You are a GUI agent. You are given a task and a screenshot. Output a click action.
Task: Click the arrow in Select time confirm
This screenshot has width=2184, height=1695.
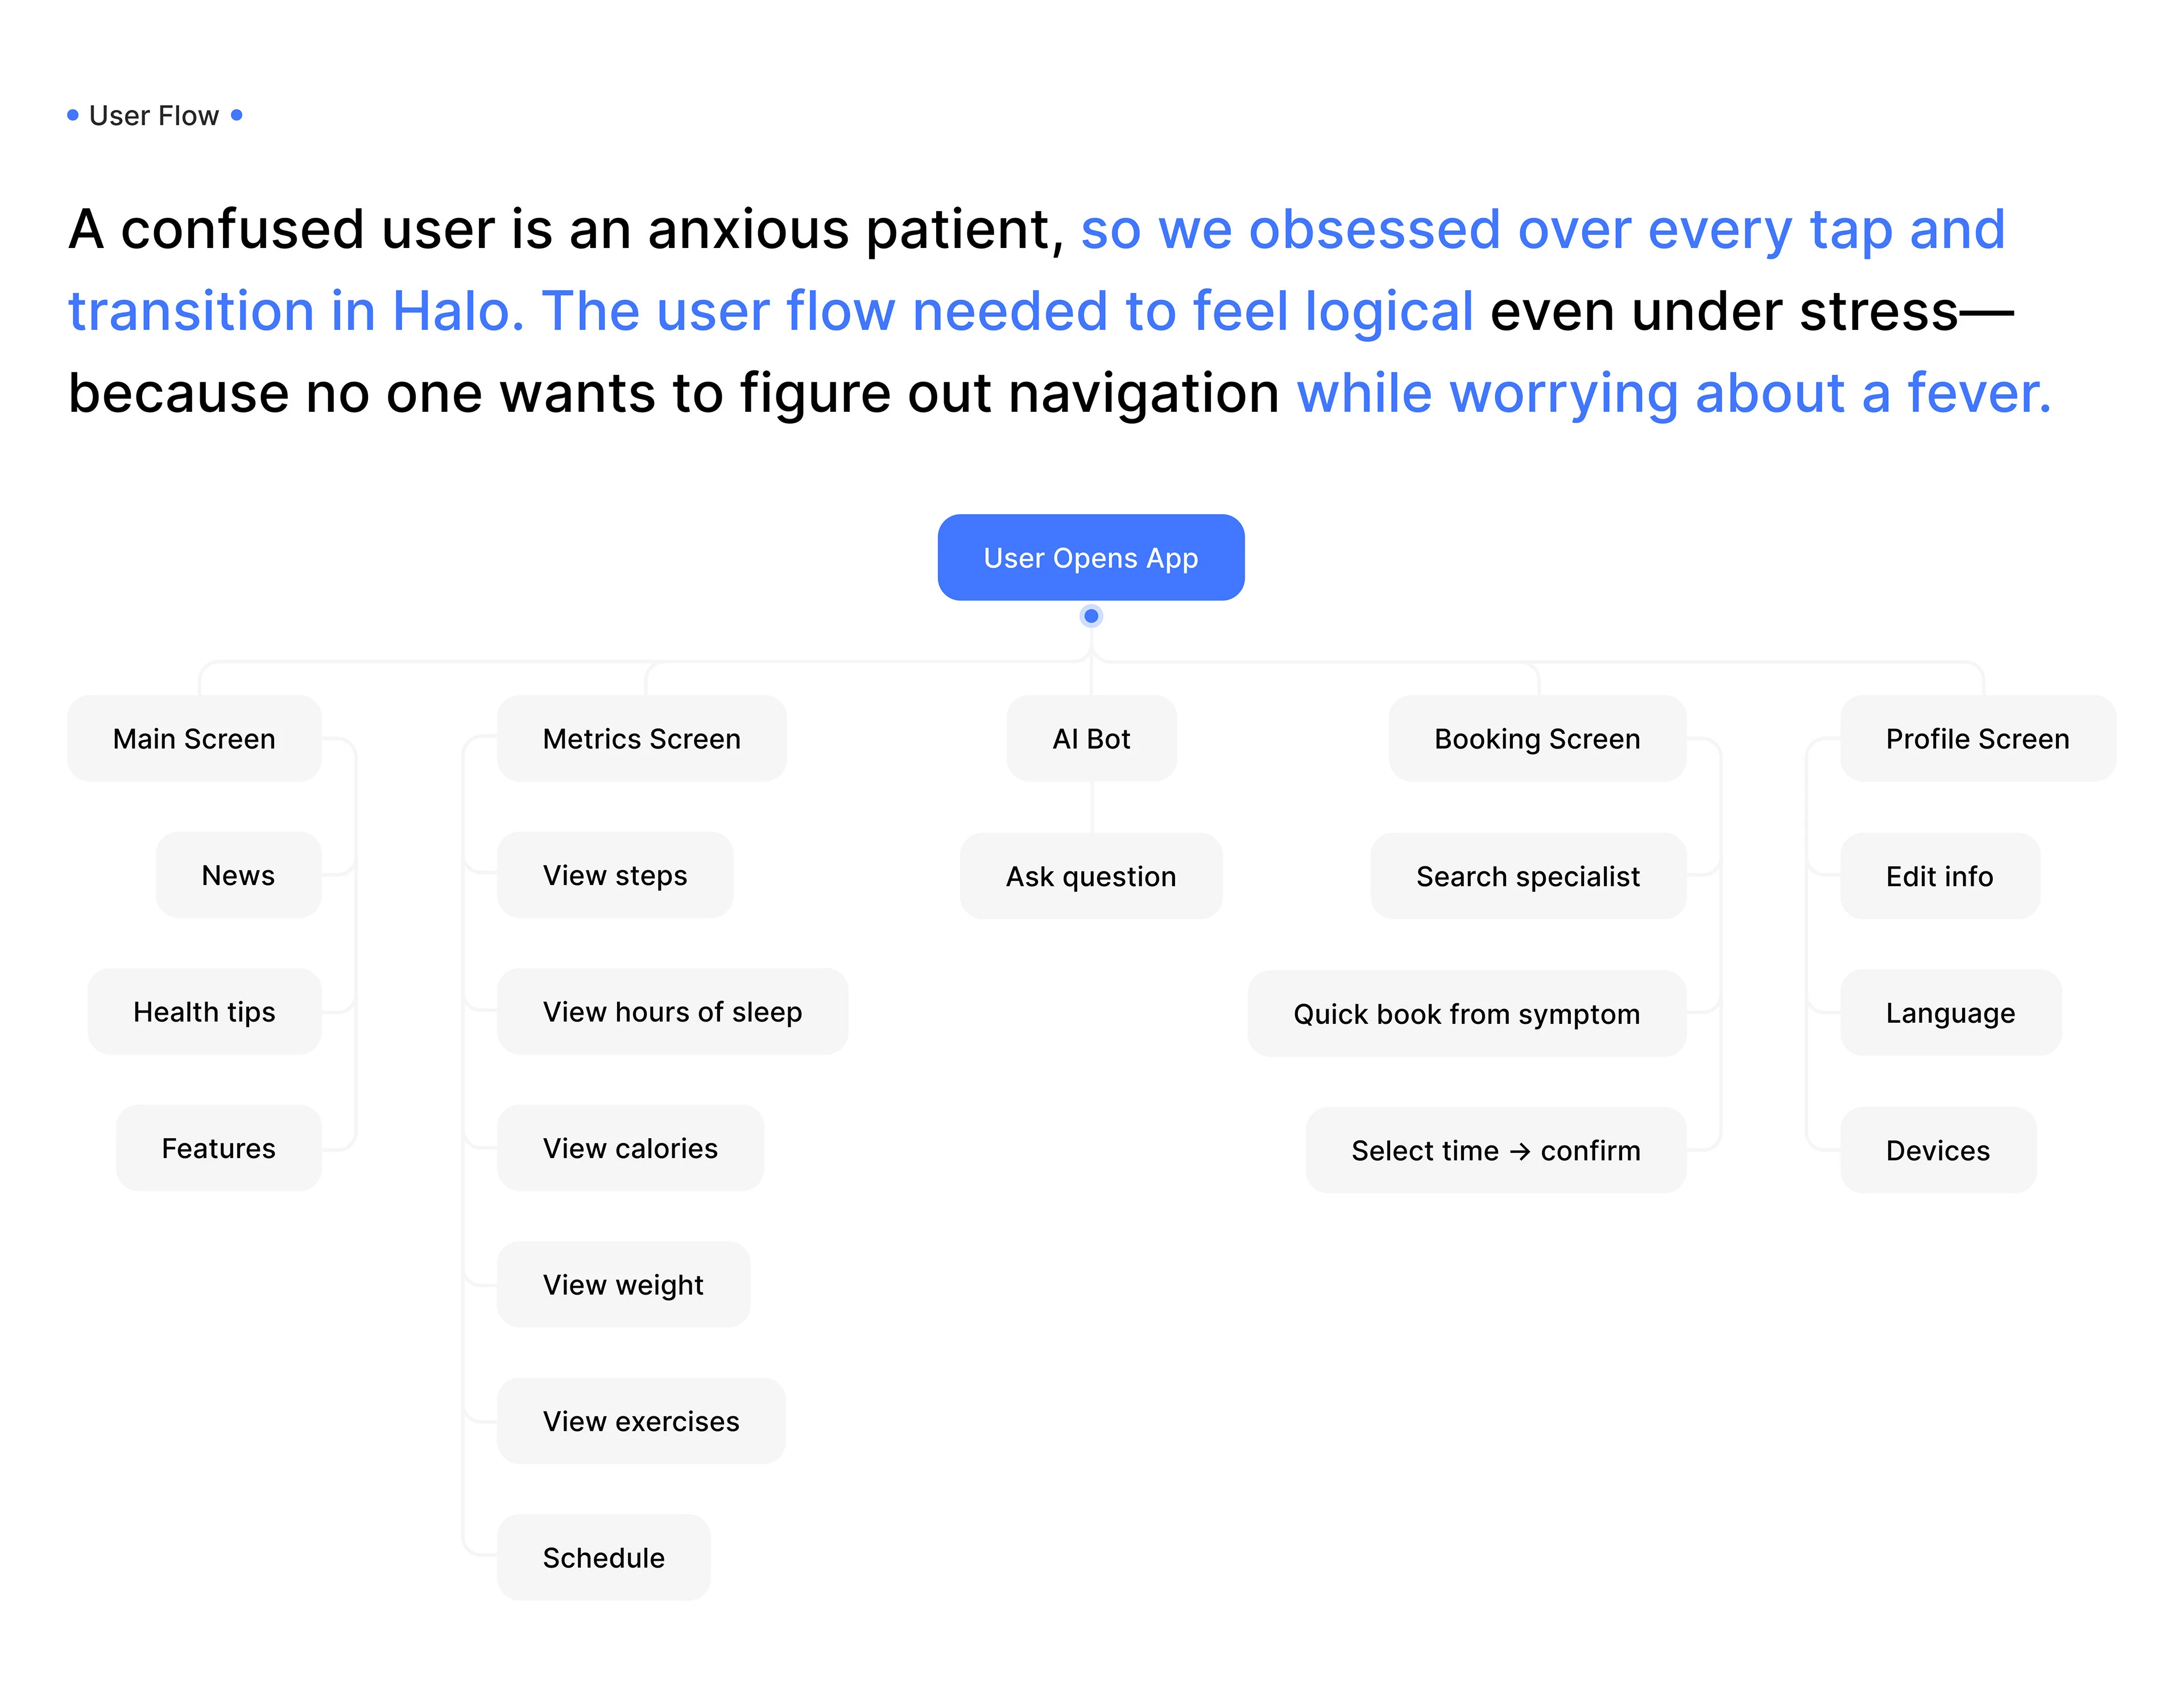pyautogui.click(x=1519, y=1151)
